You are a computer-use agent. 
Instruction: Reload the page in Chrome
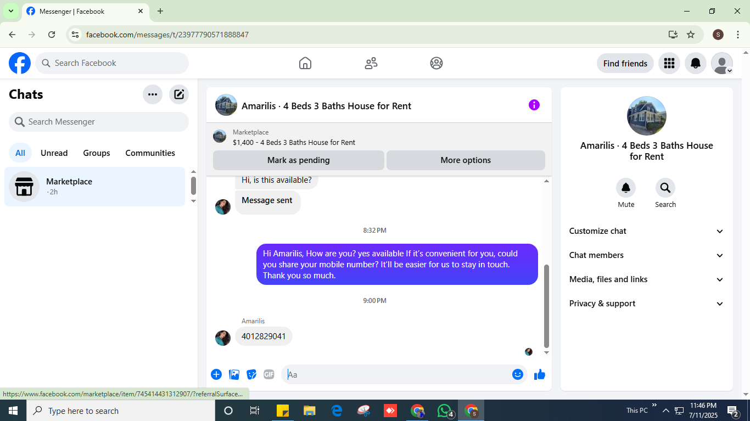[52, 35]
